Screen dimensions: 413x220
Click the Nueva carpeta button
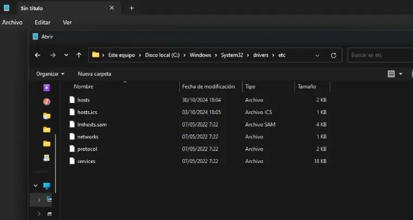coord(95,74)
